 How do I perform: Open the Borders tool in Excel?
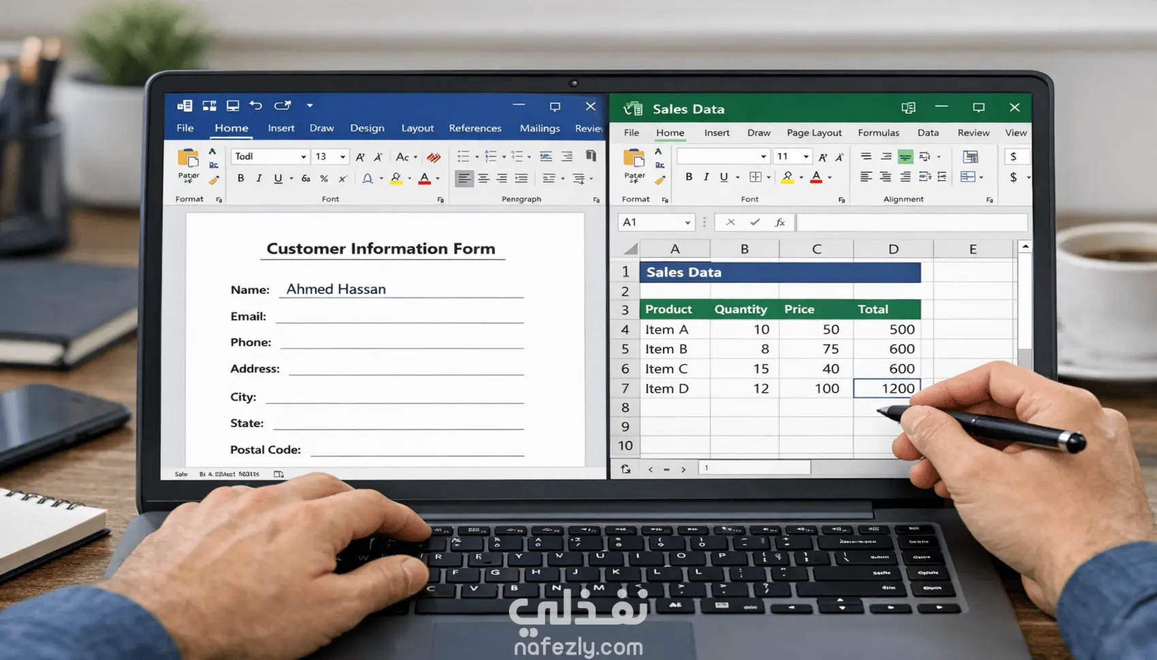coord(755,177)
